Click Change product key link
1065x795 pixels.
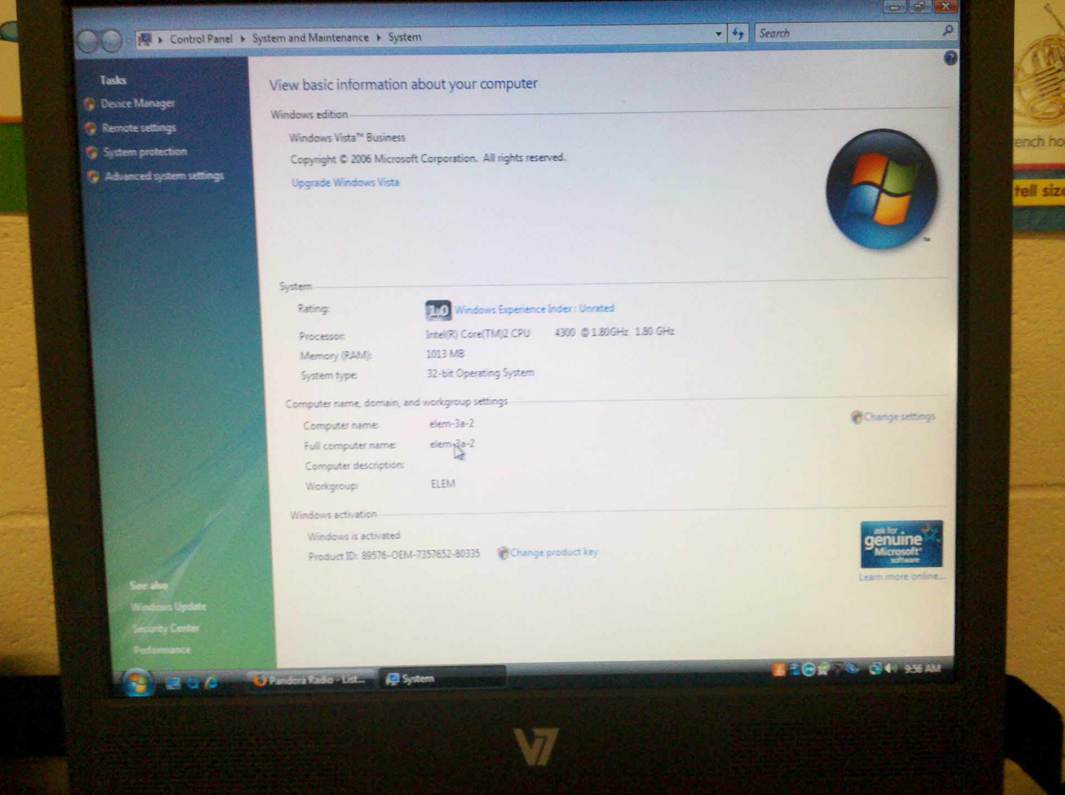click(x=553, y=553)
